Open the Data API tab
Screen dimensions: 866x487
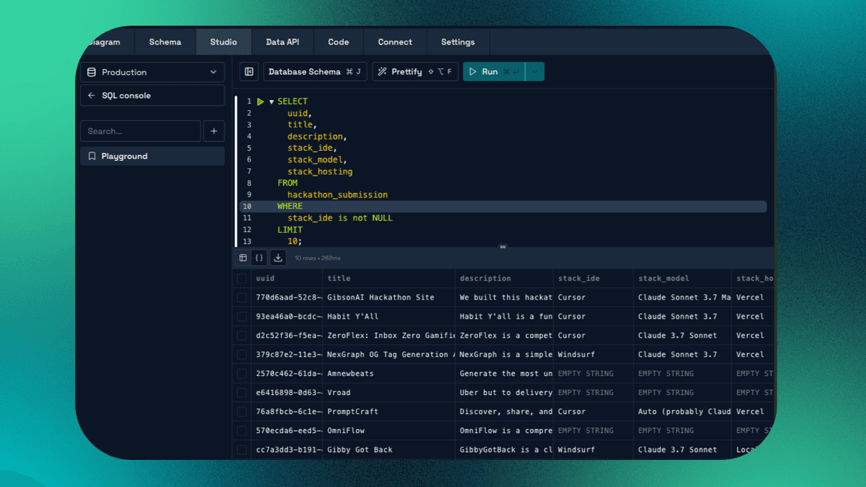(x=283, y=42)
